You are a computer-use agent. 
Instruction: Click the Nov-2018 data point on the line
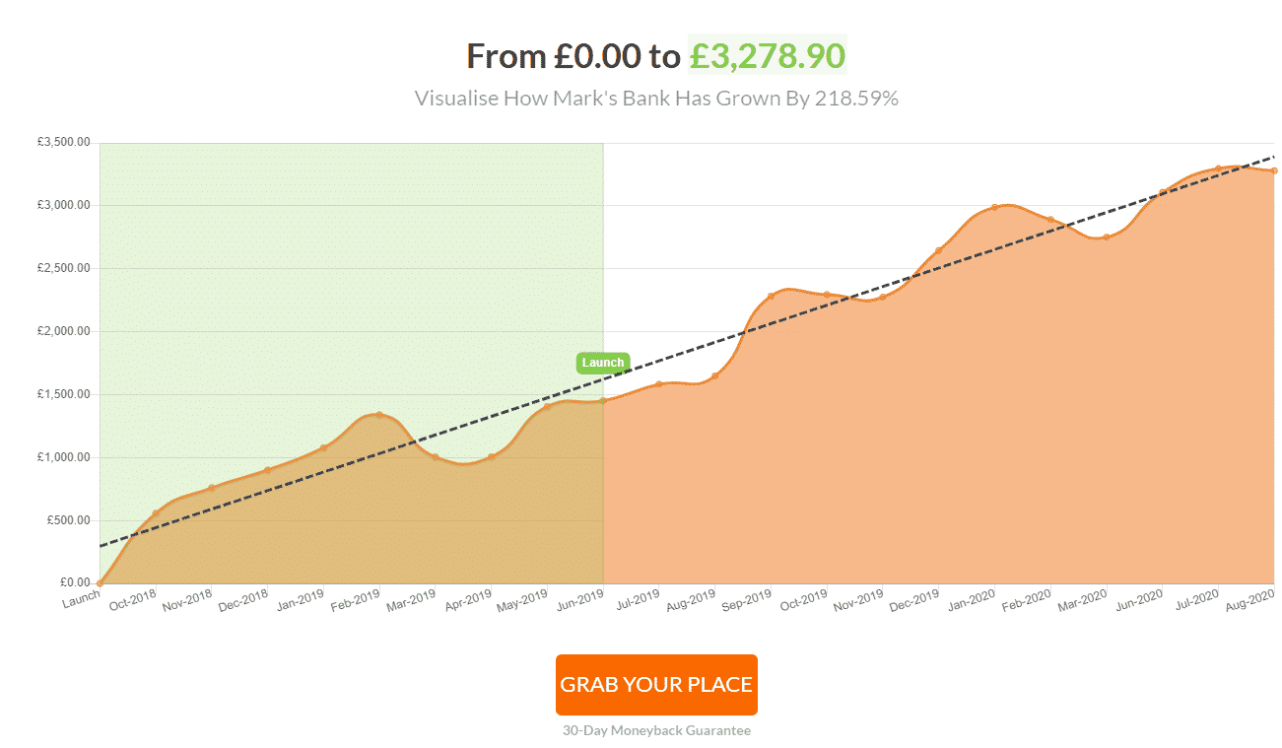212,488
